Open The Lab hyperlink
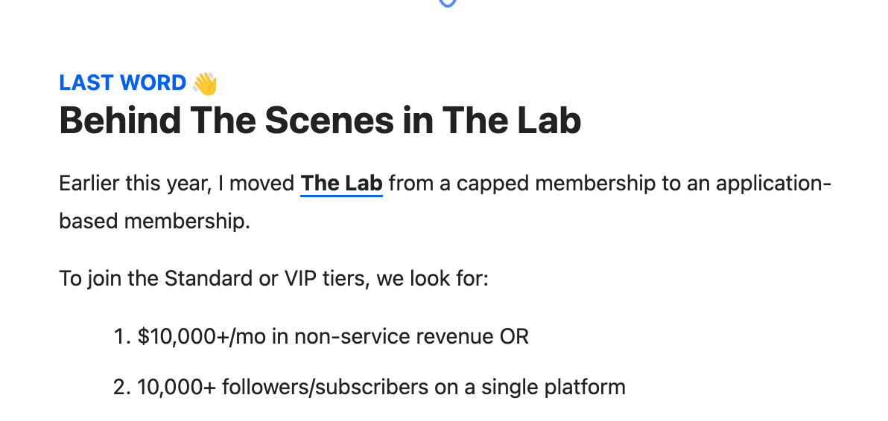 click(x=341, y=184)
